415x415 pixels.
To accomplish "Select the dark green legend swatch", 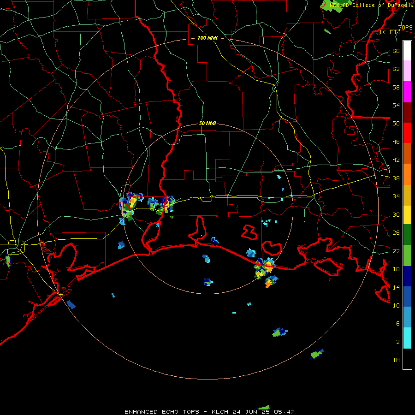I will pyautogui.click(x=407, y=235).
